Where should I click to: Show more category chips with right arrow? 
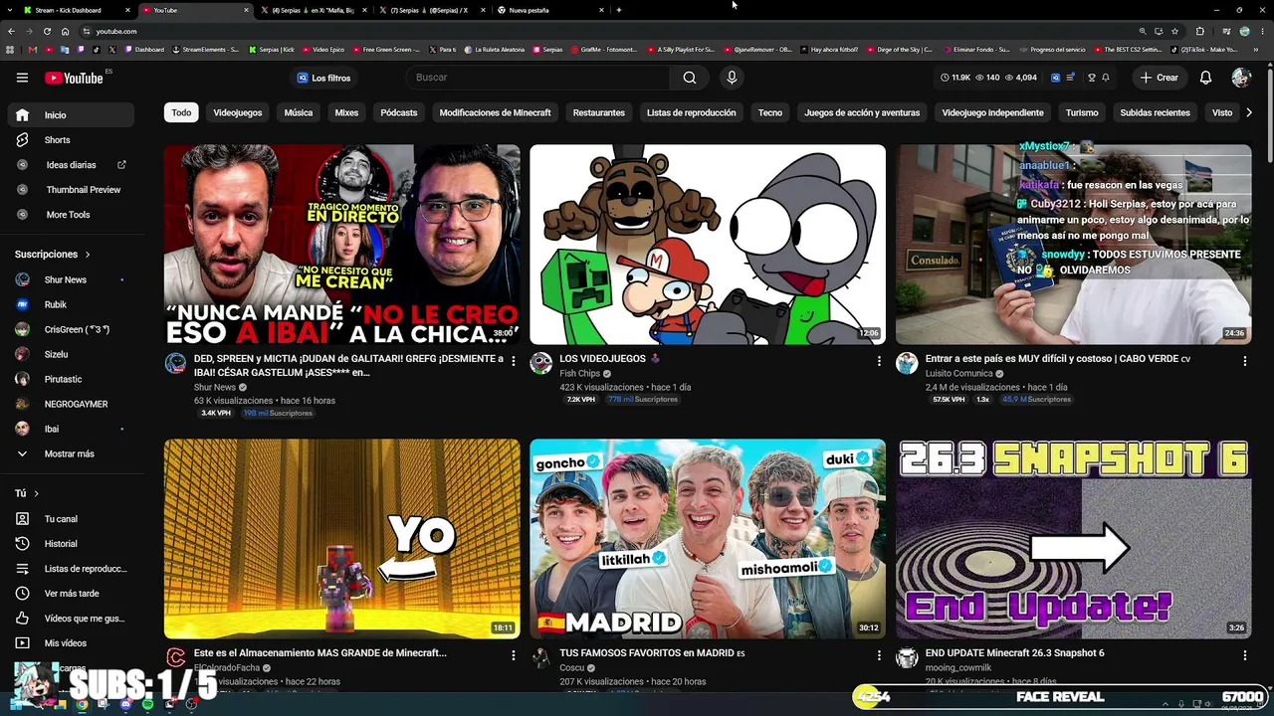1250,112
